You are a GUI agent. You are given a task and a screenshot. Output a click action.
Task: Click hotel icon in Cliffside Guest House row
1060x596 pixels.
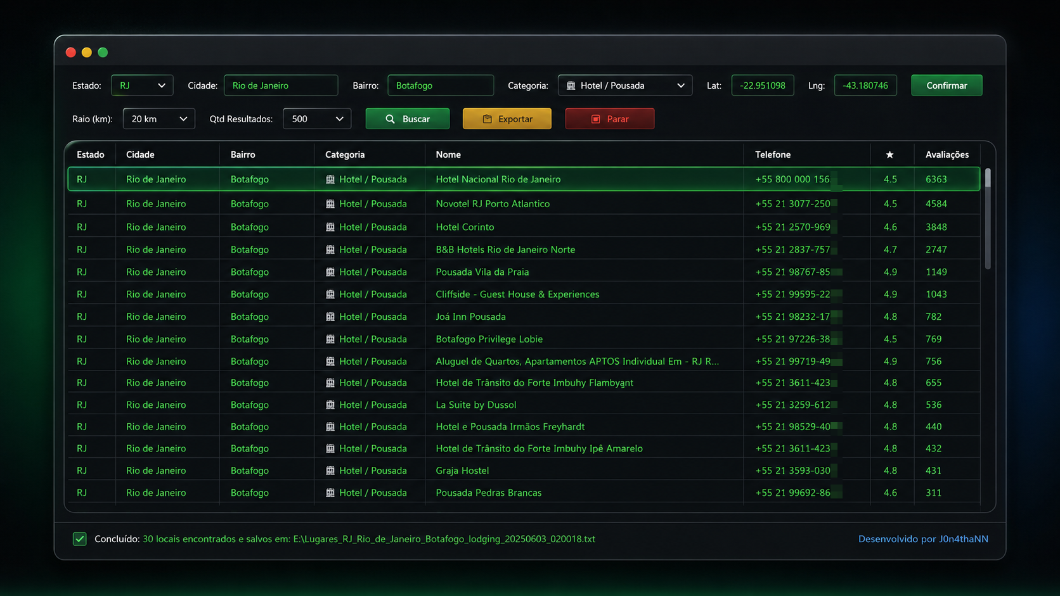(x=330, y=295)
